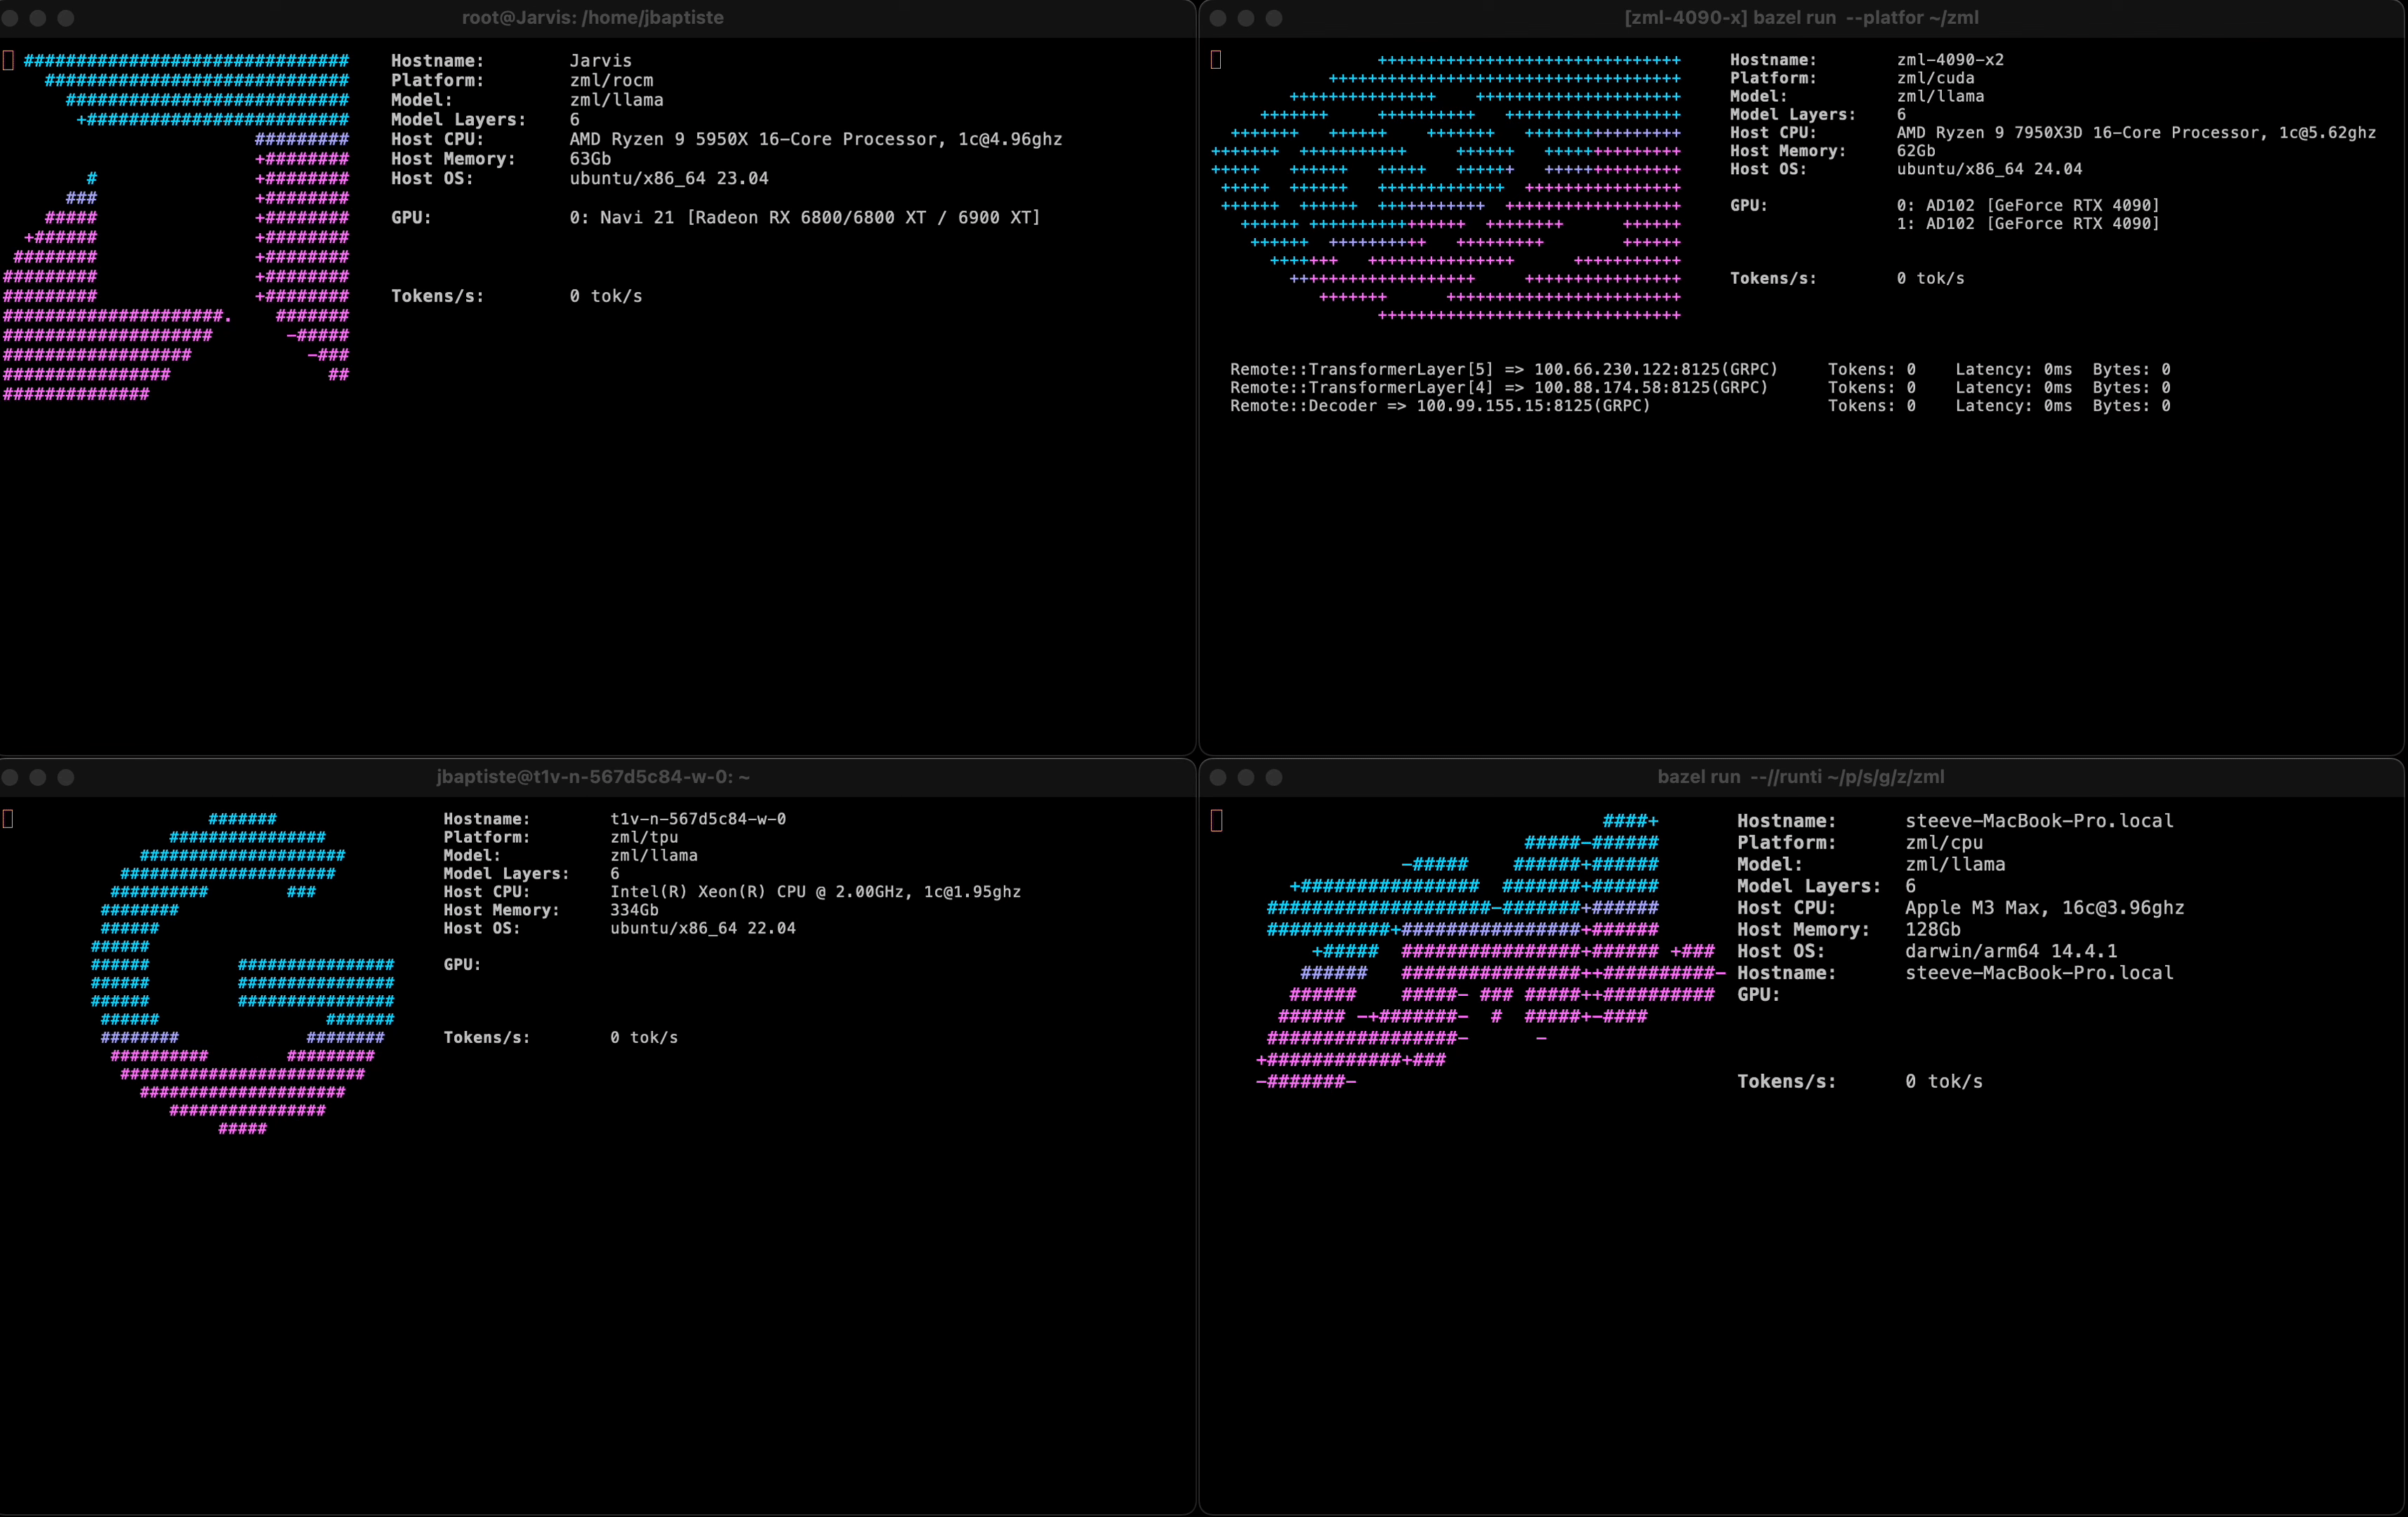This screenshot has height=1517, width=2408.
Task: Click the zoom button of the root@Jarvis window
Action: pyautogui.click(x=66, y=18)
